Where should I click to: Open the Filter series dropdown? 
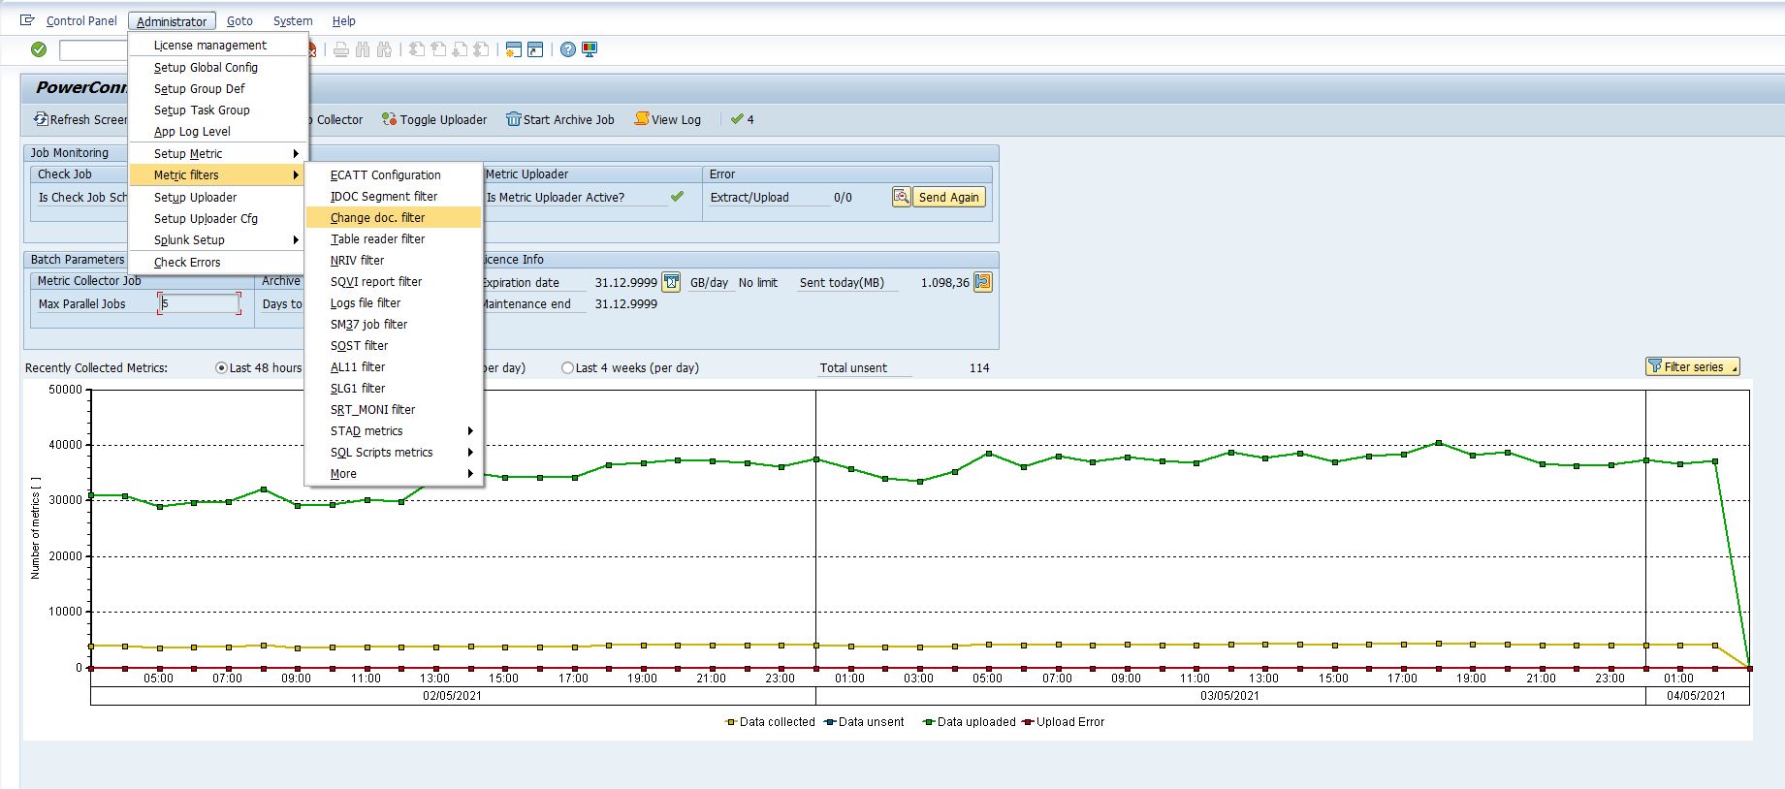tap(1692, 366)
